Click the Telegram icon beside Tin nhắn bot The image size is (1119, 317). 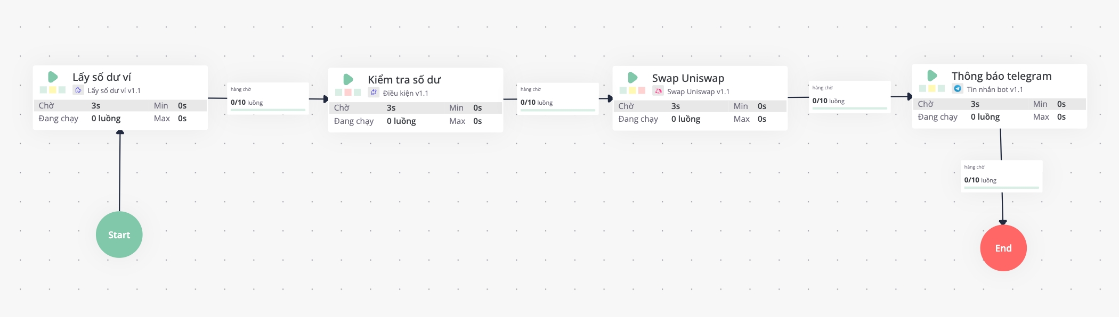point(958,89)
